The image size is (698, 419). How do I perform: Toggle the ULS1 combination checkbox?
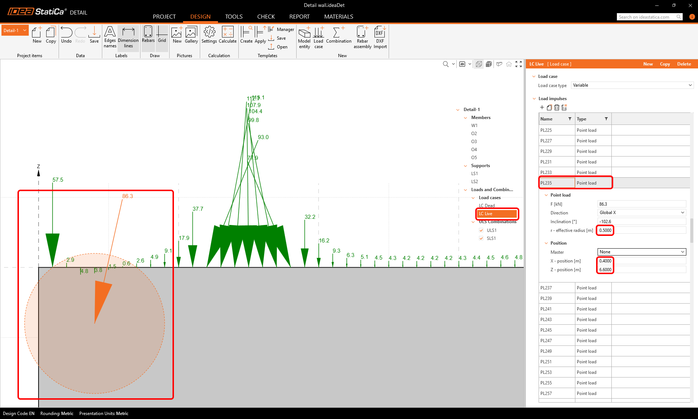point(481,230)
